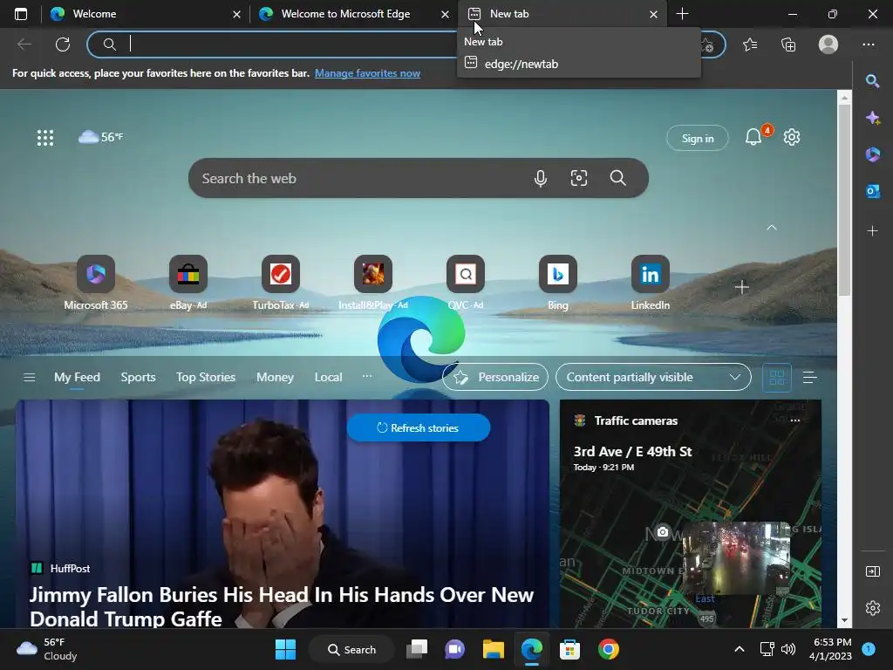
Task: Open LinkedIn quick link
Action: [650, 284]
